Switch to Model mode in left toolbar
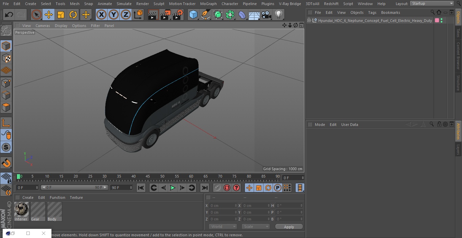The width and height of the screenshot is (462, 238). click(x=6, y=46)
